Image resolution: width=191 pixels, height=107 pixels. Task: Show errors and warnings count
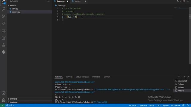click(10, 106)
